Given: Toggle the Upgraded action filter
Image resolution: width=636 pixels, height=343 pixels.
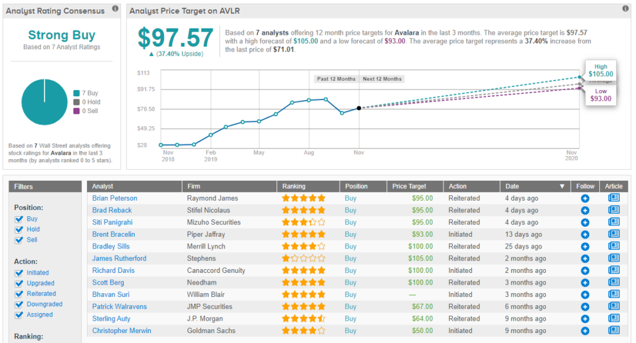Looking at the screenshot, I should tap(19, 284).
